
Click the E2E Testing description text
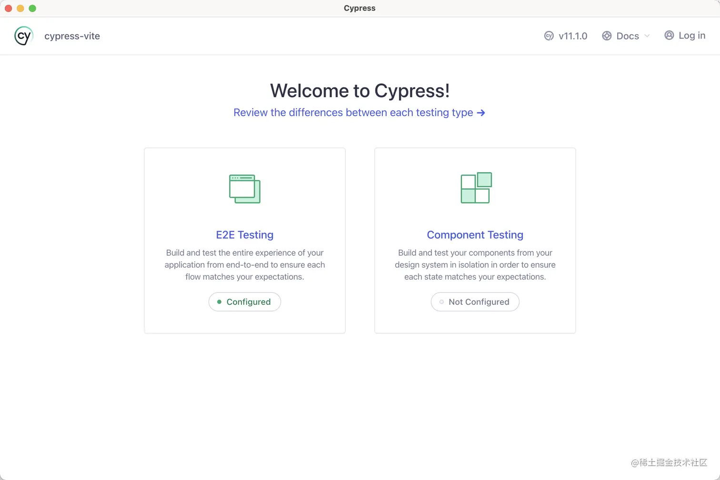[245, 265]
